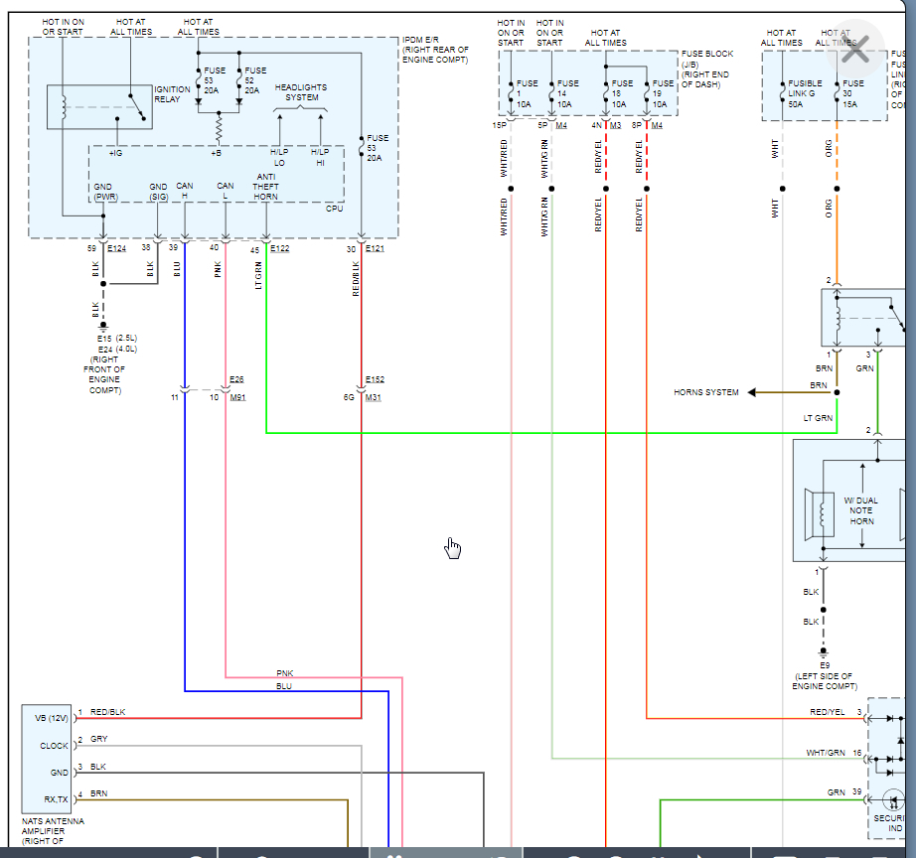Open the M91 connector link
The width and height of the screenshot is (916, 858).
click(x=237, y=398)
